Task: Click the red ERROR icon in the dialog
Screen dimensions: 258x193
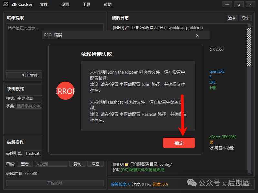Action: click(x=65, y=91)
